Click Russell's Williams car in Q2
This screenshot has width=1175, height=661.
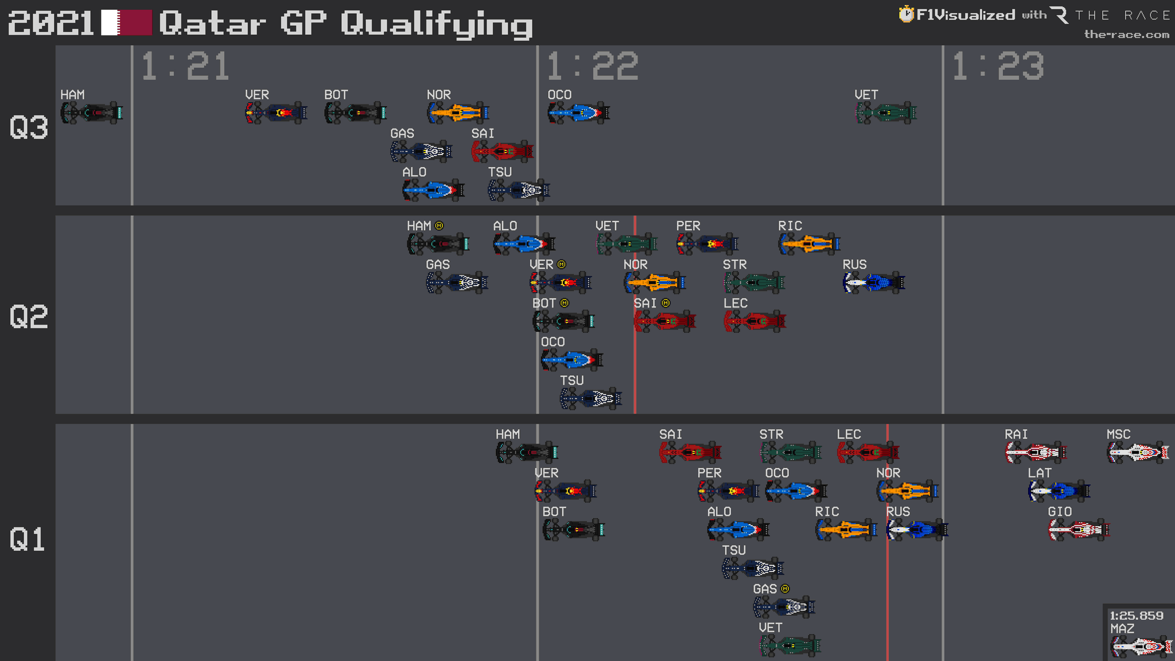pyautogui.click(x=873, y=282)
